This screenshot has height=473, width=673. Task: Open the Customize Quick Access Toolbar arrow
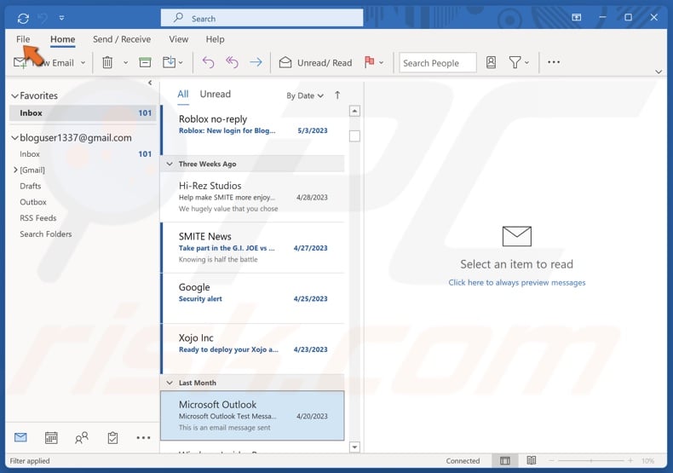pos(62,18)
